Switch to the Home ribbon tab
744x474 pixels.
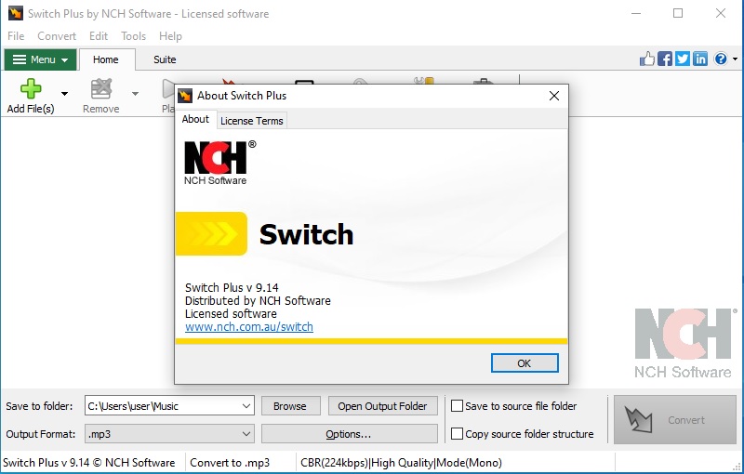[106, 59]
